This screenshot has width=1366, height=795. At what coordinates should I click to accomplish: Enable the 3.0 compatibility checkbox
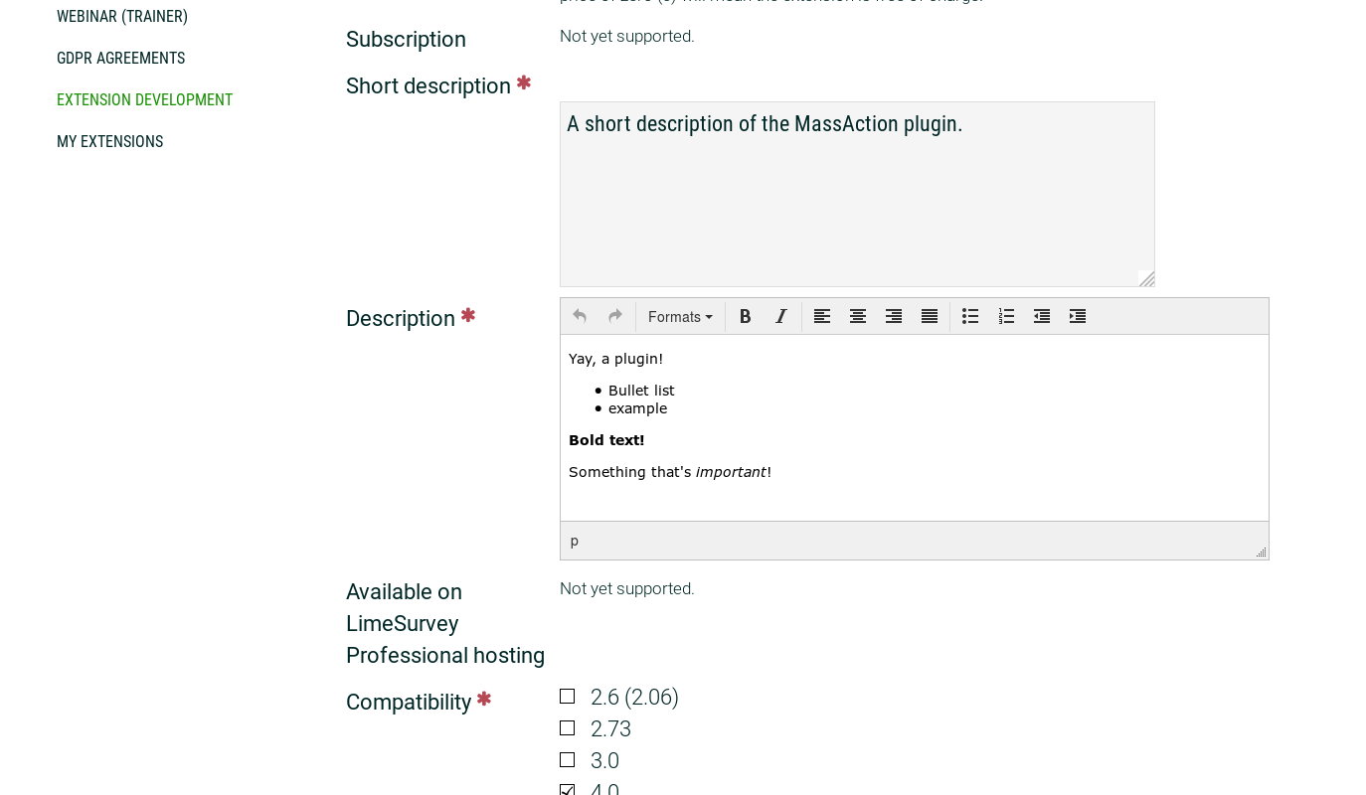[568, 760]
